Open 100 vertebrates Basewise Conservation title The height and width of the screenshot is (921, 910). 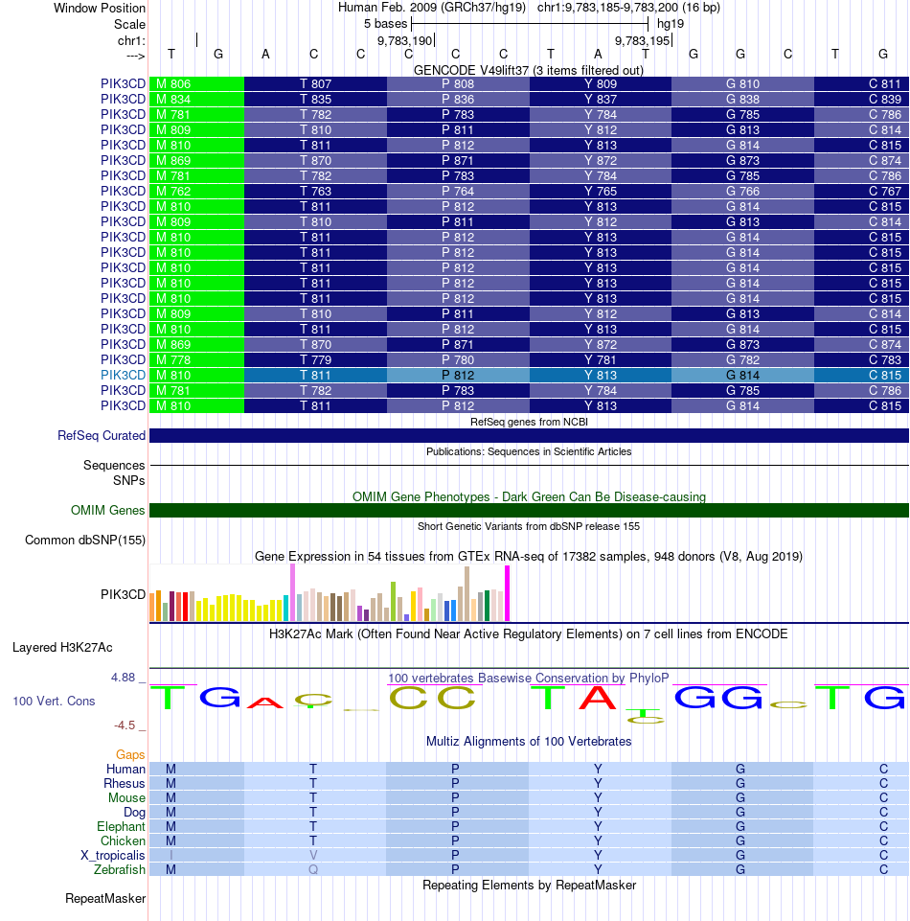pos(529,678)
